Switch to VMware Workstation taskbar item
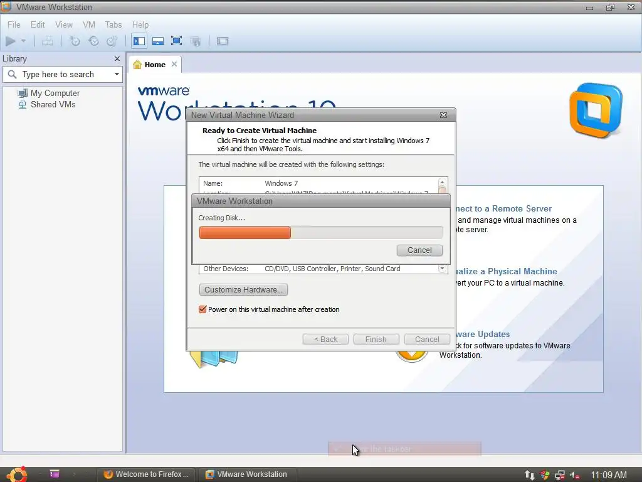The height and width of the screenshot is (482, 642). [247, 474]
